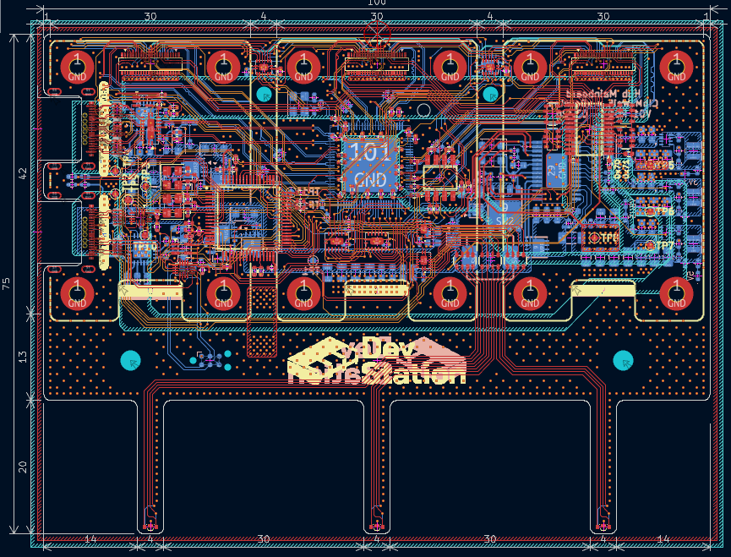Select the 13 dimension label
The image size is (731, 557).
pyautogui.click(x=23, y=357)
